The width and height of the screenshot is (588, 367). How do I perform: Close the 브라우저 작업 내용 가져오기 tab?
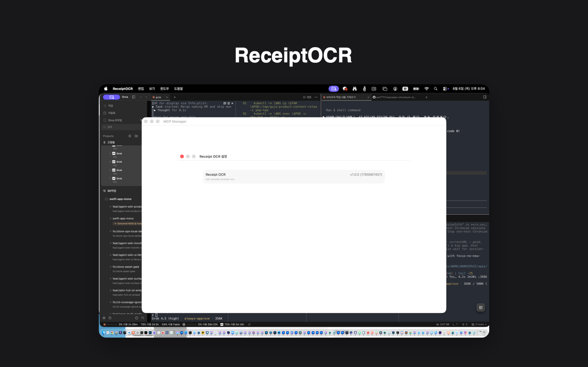click(367, 97)
